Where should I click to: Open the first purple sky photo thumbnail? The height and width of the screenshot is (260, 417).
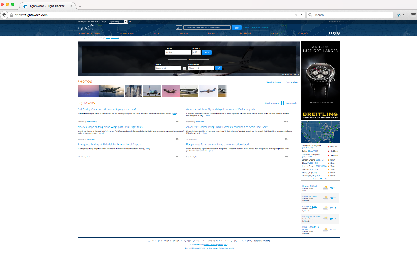coord(88,91)
